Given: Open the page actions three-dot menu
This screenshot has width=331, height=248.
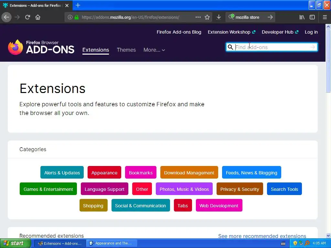Looking at the screenshot, I should [198, 17].
